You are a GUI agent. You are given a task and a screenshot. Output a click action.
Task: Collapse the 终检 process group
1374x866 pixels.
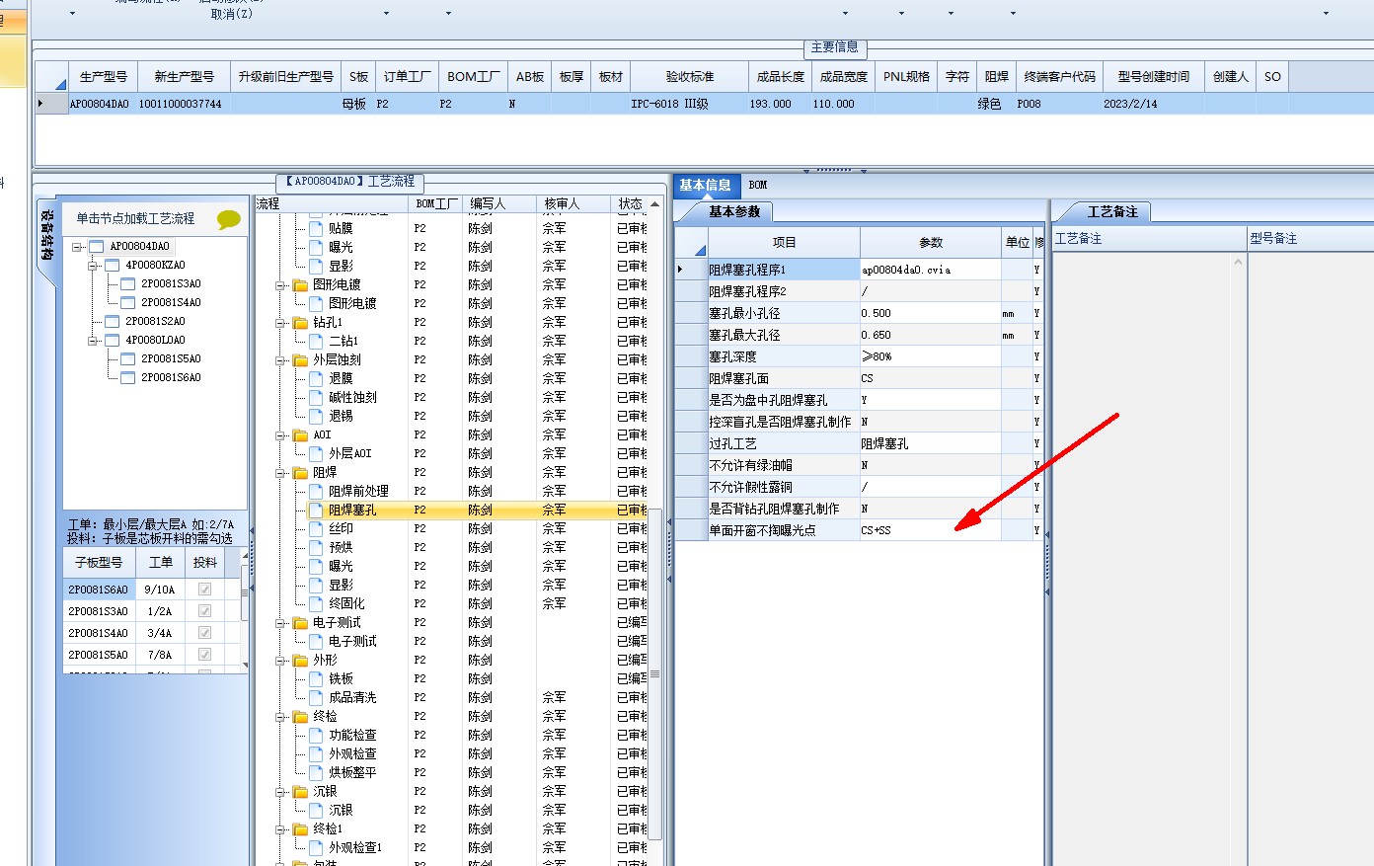(280, 716)
